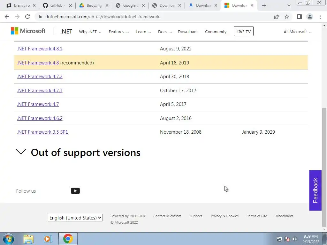Open the Community nav item
This screenshot has width=327, height=245.
click(216, 32)
